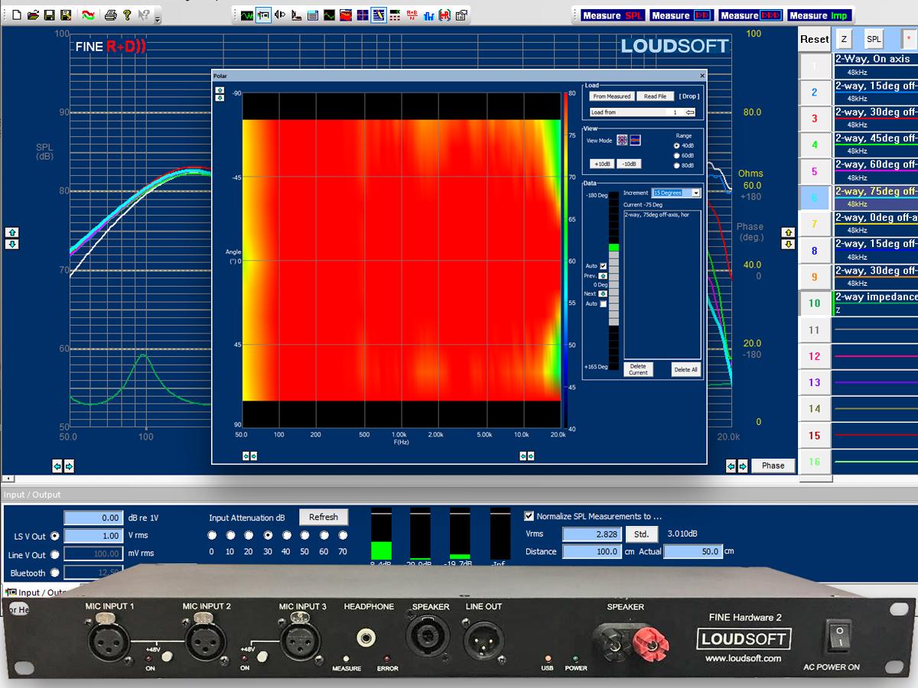Click green curve 10 color swatch
Image resolution: width=918 pixels, height=688 pixels.
click(x=814, y=303)
